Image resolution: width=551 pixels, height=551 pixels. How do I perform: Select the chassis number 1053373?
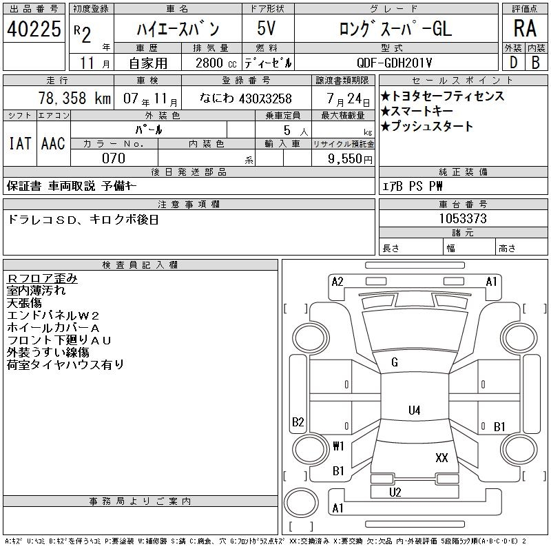pos(463,218)
